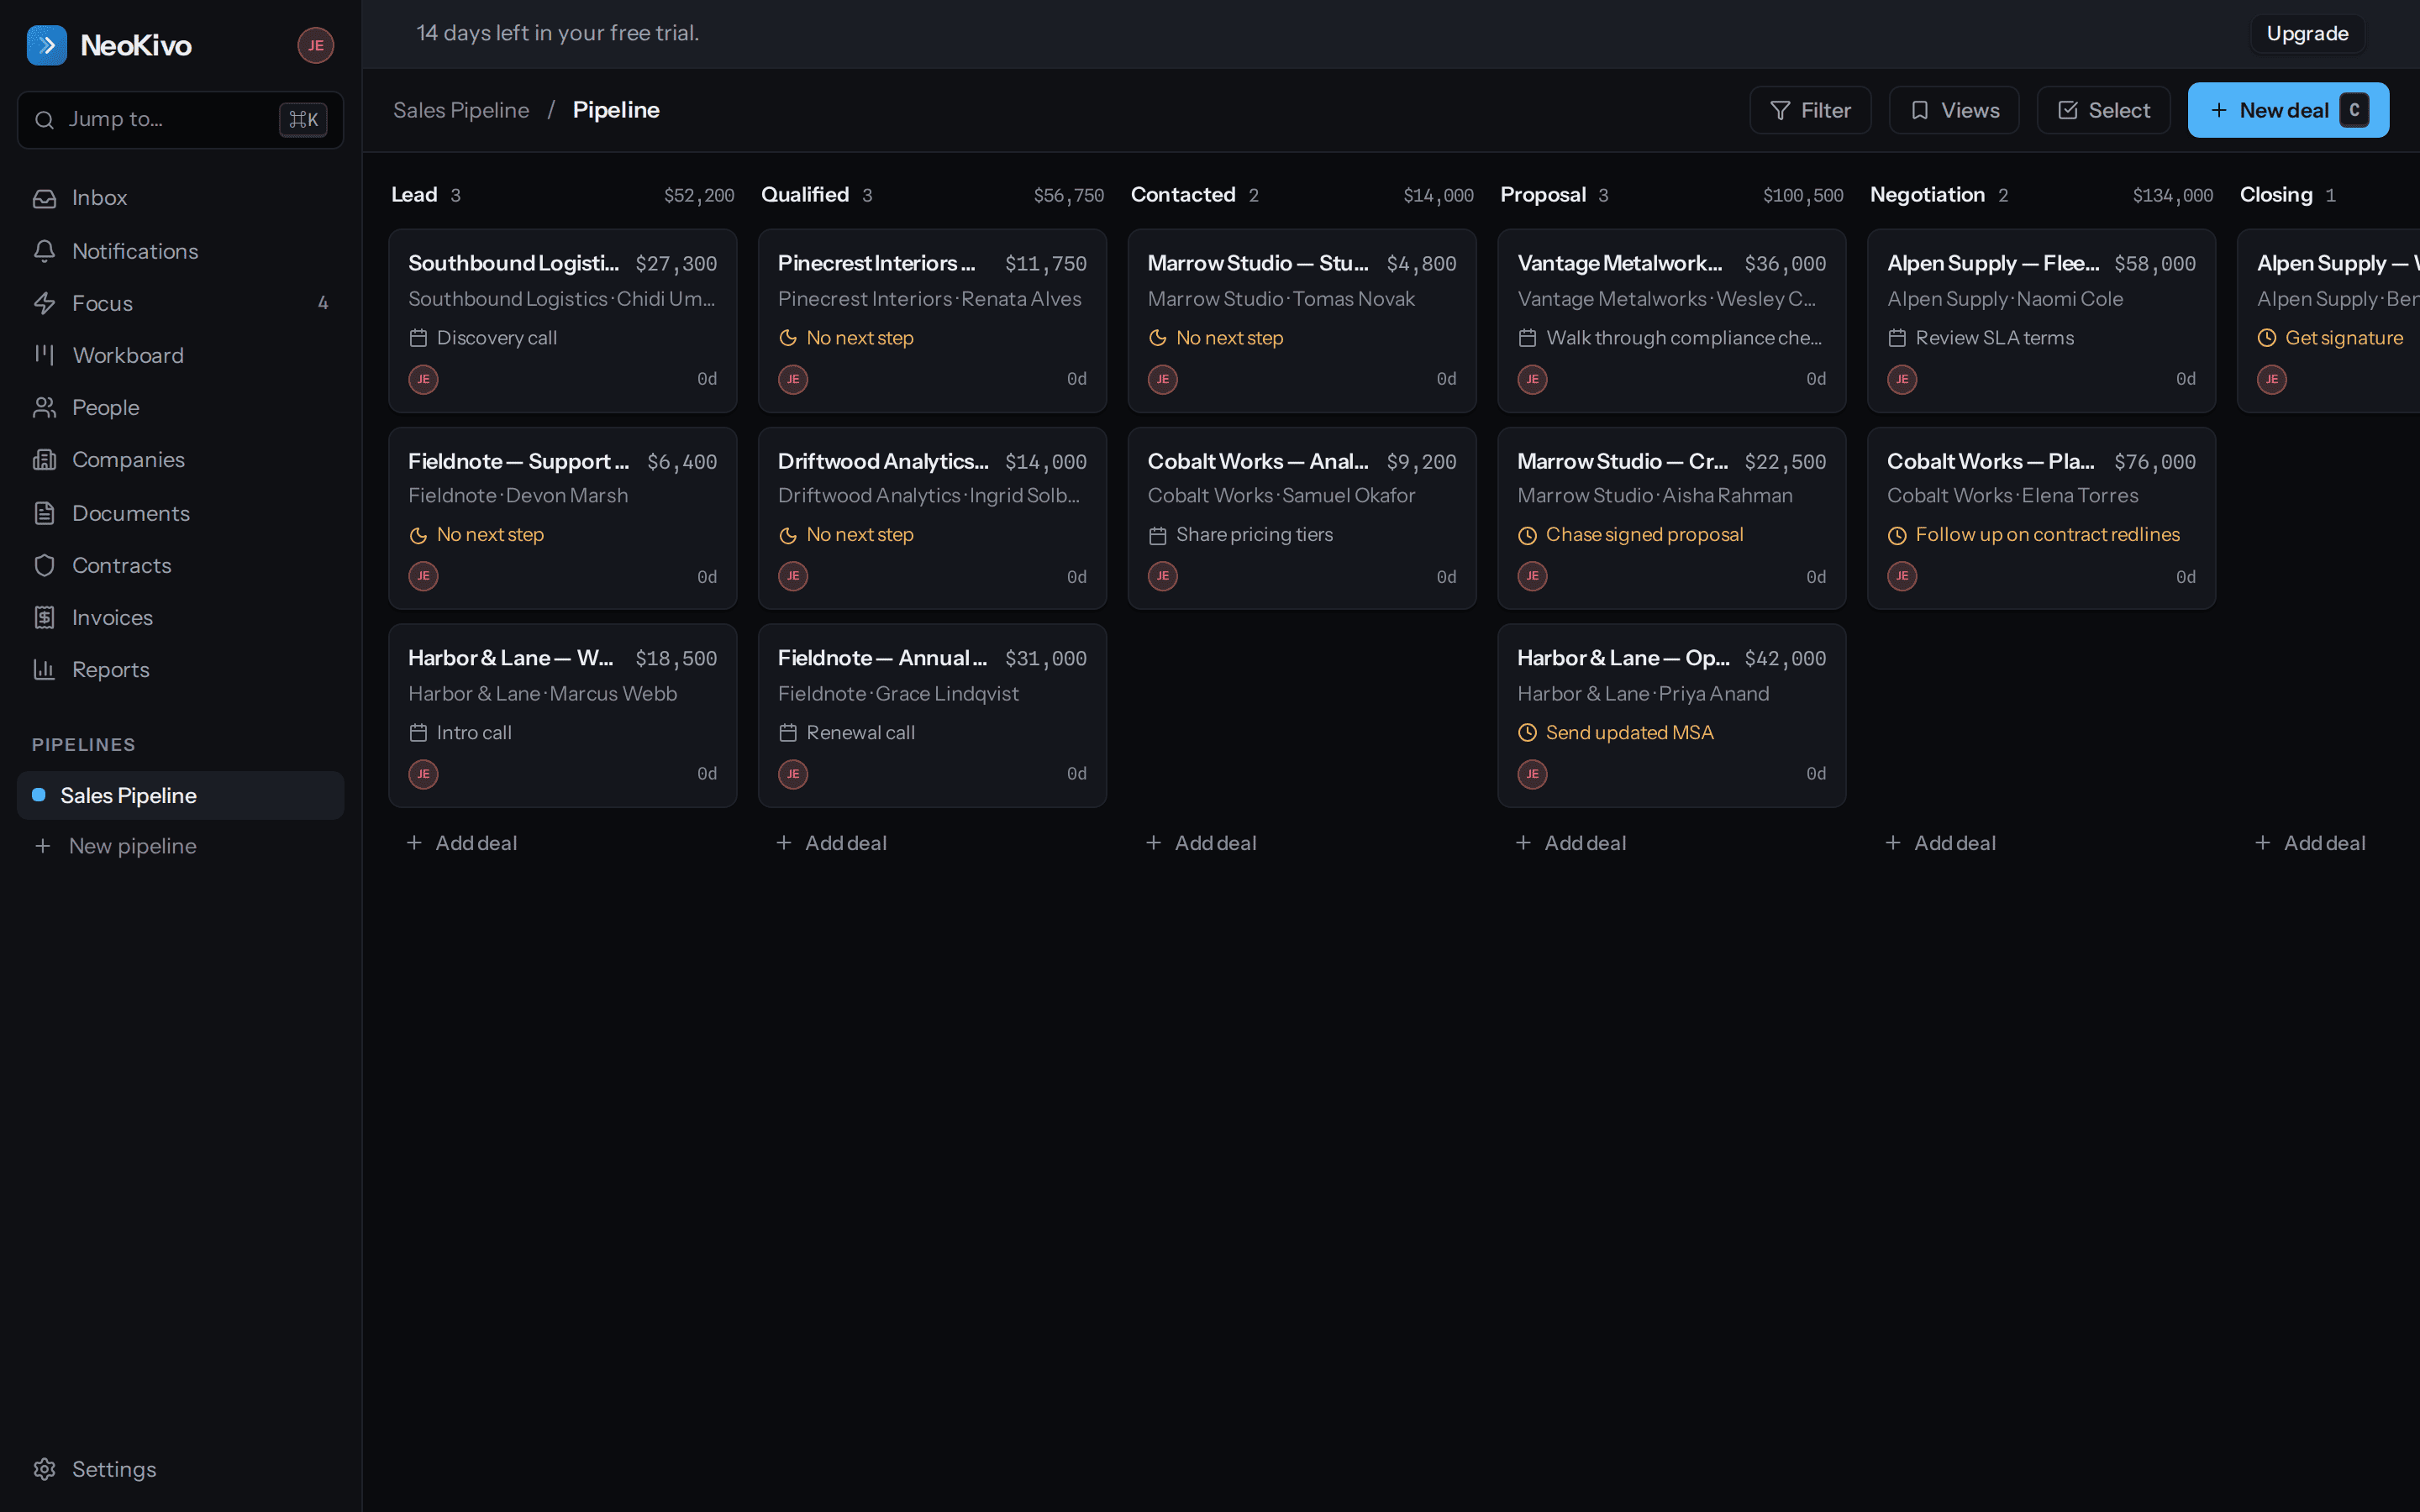Click owner avatar on Vantage Metalworks card
This screenshot has height=1512, width=2420.
(1532, 379)
